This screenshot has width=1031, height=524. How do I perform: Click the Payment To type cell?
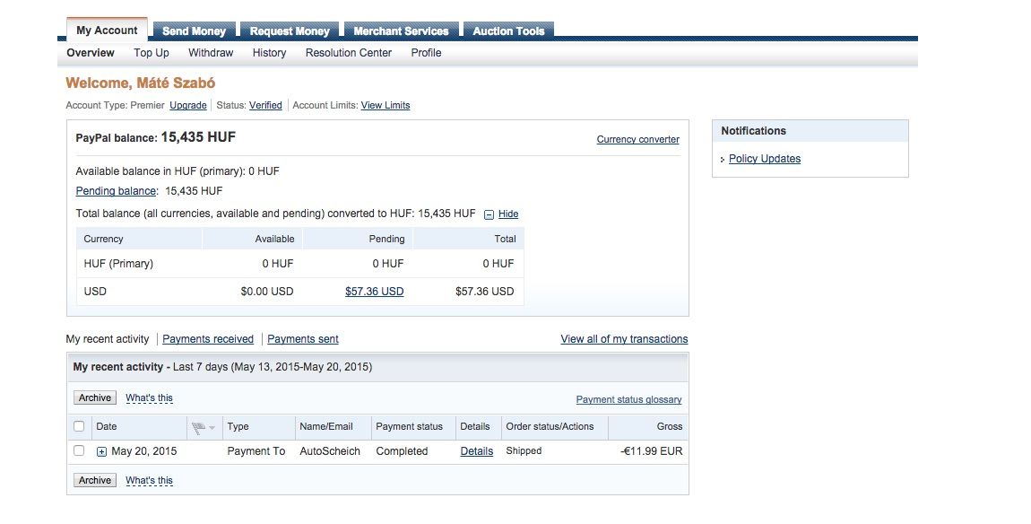256,451
